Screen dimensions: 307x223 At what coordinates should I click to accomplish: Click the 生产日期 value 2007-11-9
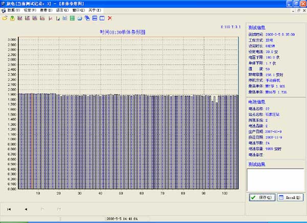[274, 132]
